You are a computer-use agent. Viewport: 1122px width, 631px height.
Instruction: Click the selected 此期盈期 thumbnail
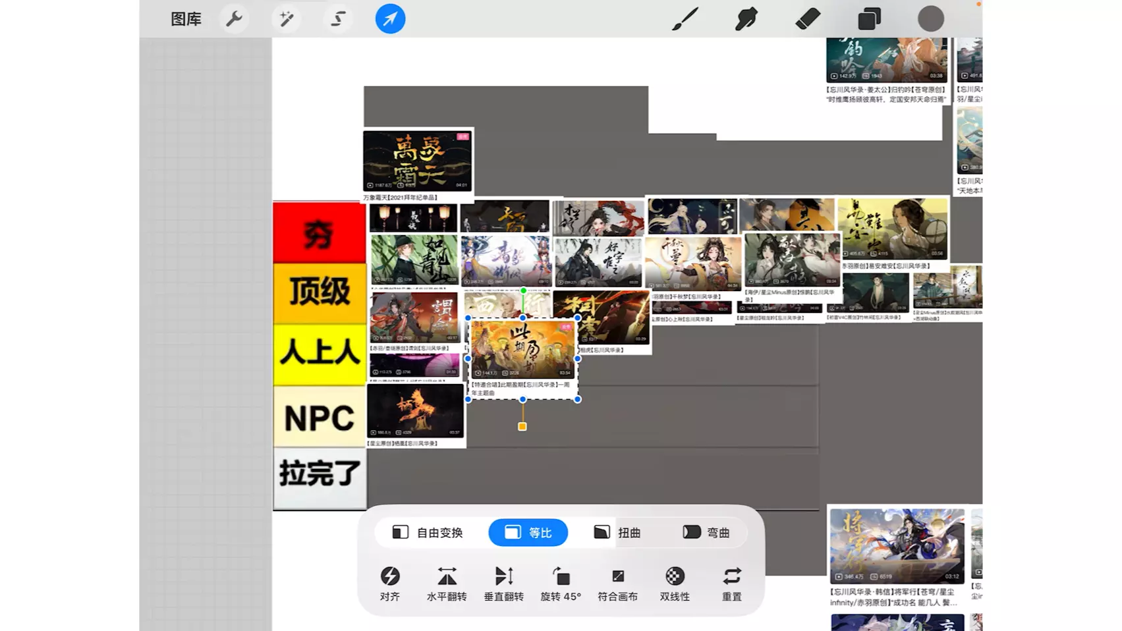(x=523, y=349)
